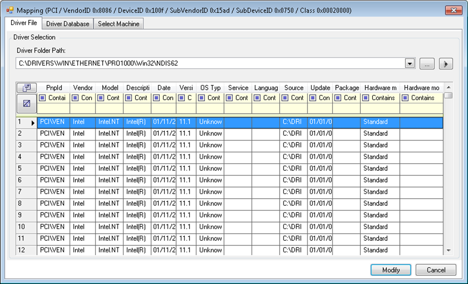Click the Source filter operator icon
Screen dimensions: 468x284
(x=285, y=98)
